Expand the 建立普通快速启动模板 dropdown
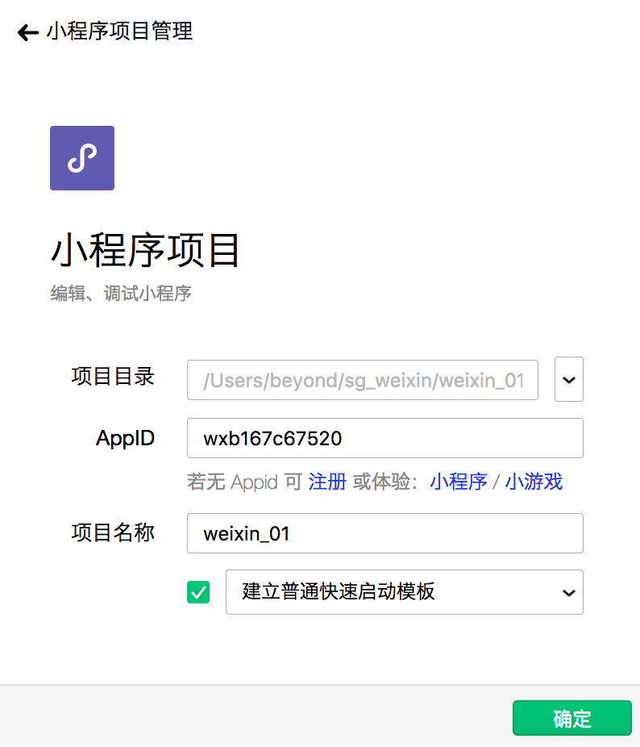 point(405,592)
